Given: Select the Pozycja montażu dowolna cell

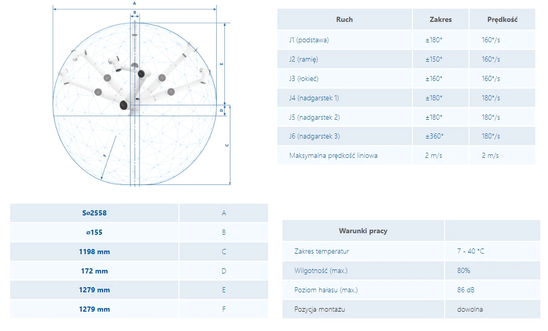Looking at the screenshot, I should point(492,309).
